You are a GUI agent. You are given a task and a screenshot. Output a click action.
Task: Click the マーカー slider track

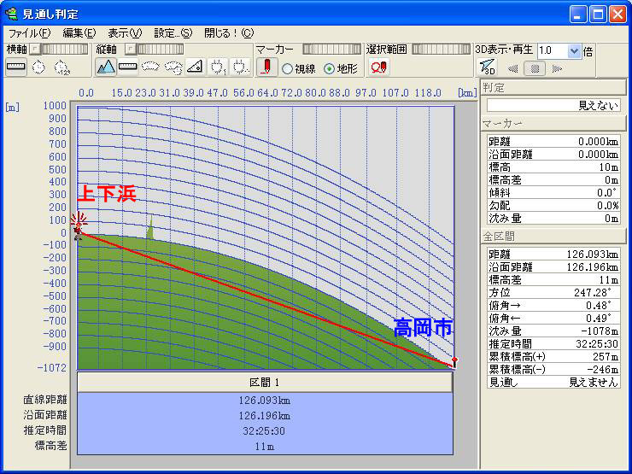332,50
